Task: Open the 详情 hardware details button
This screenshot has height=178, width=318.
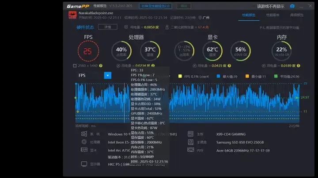Action: pyautogui.click(x=108, y=27)
